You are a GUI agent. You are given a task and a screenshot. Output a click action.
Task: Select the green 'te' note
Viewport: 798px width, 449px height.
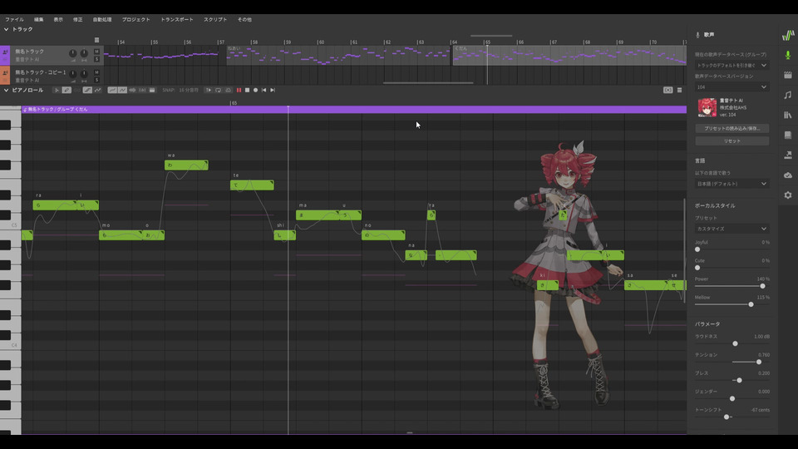click(x=252, y=185)
